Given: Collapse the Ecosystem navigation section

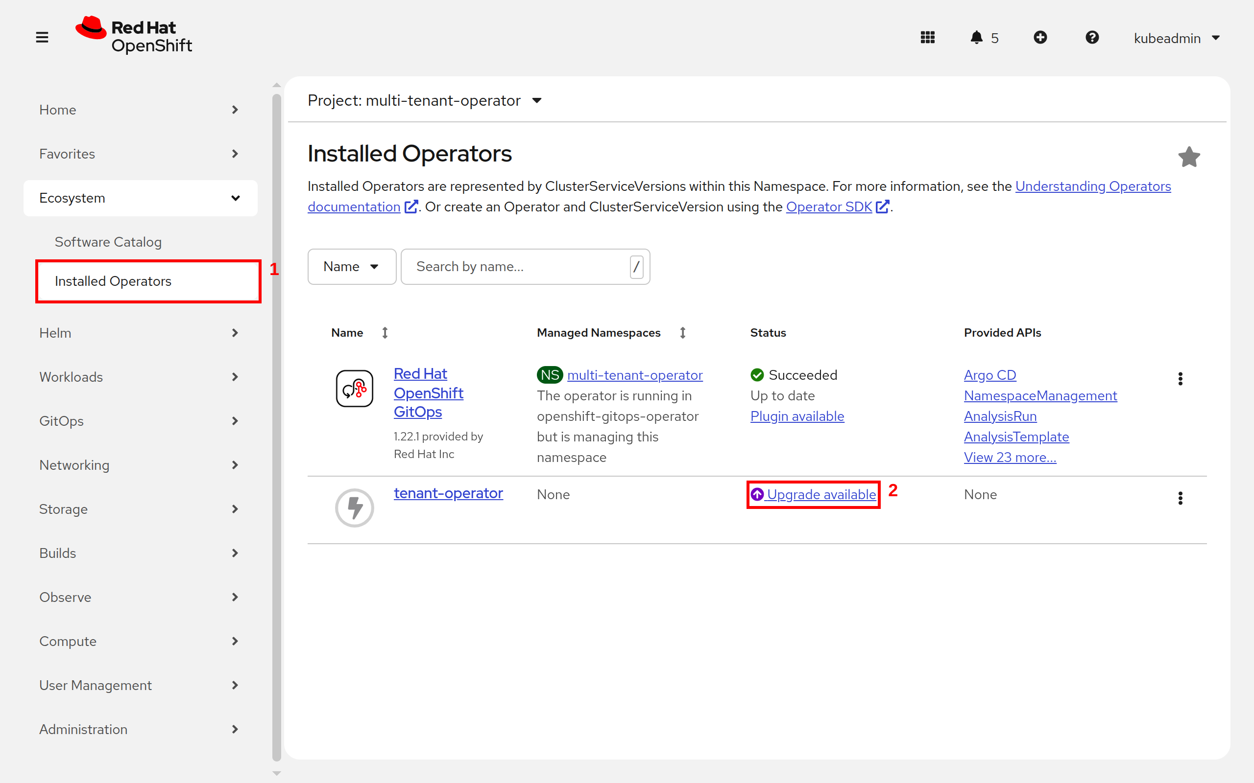Looking at the screenshot, I should pyautogui.click(x=141, y=198).
